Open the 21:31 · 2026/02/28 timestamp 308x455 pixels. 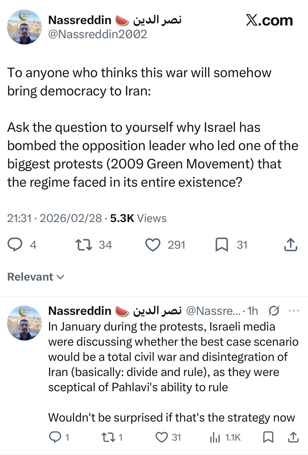tap(54, 218)
